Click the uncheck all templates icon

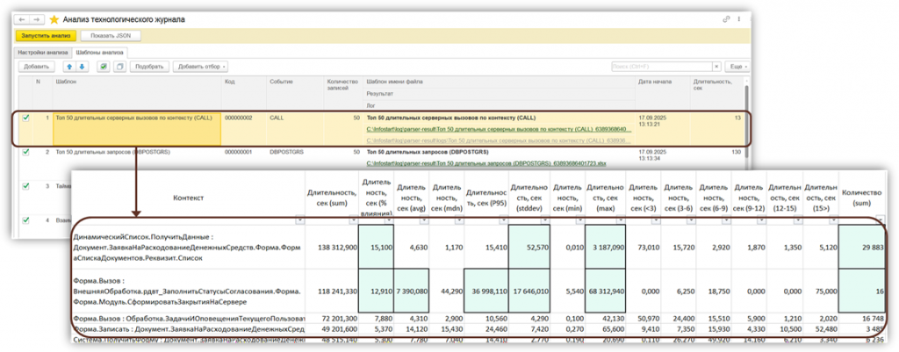coord(119,67)
